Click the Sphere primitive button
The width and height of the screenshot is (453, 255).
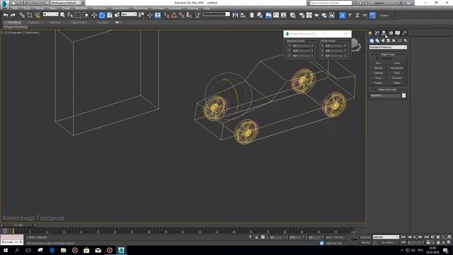378,68
